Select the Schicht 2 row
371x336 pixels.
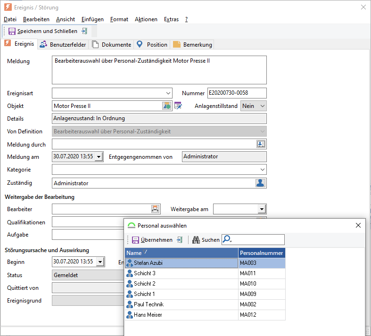pyautogui.click(x=205, y=284)
